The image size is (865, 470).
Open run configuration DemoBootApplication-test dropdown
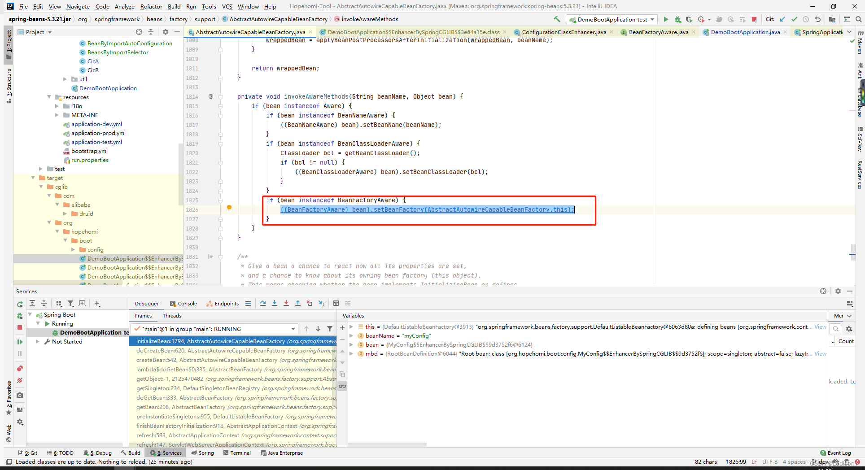[x=612, y=19]
